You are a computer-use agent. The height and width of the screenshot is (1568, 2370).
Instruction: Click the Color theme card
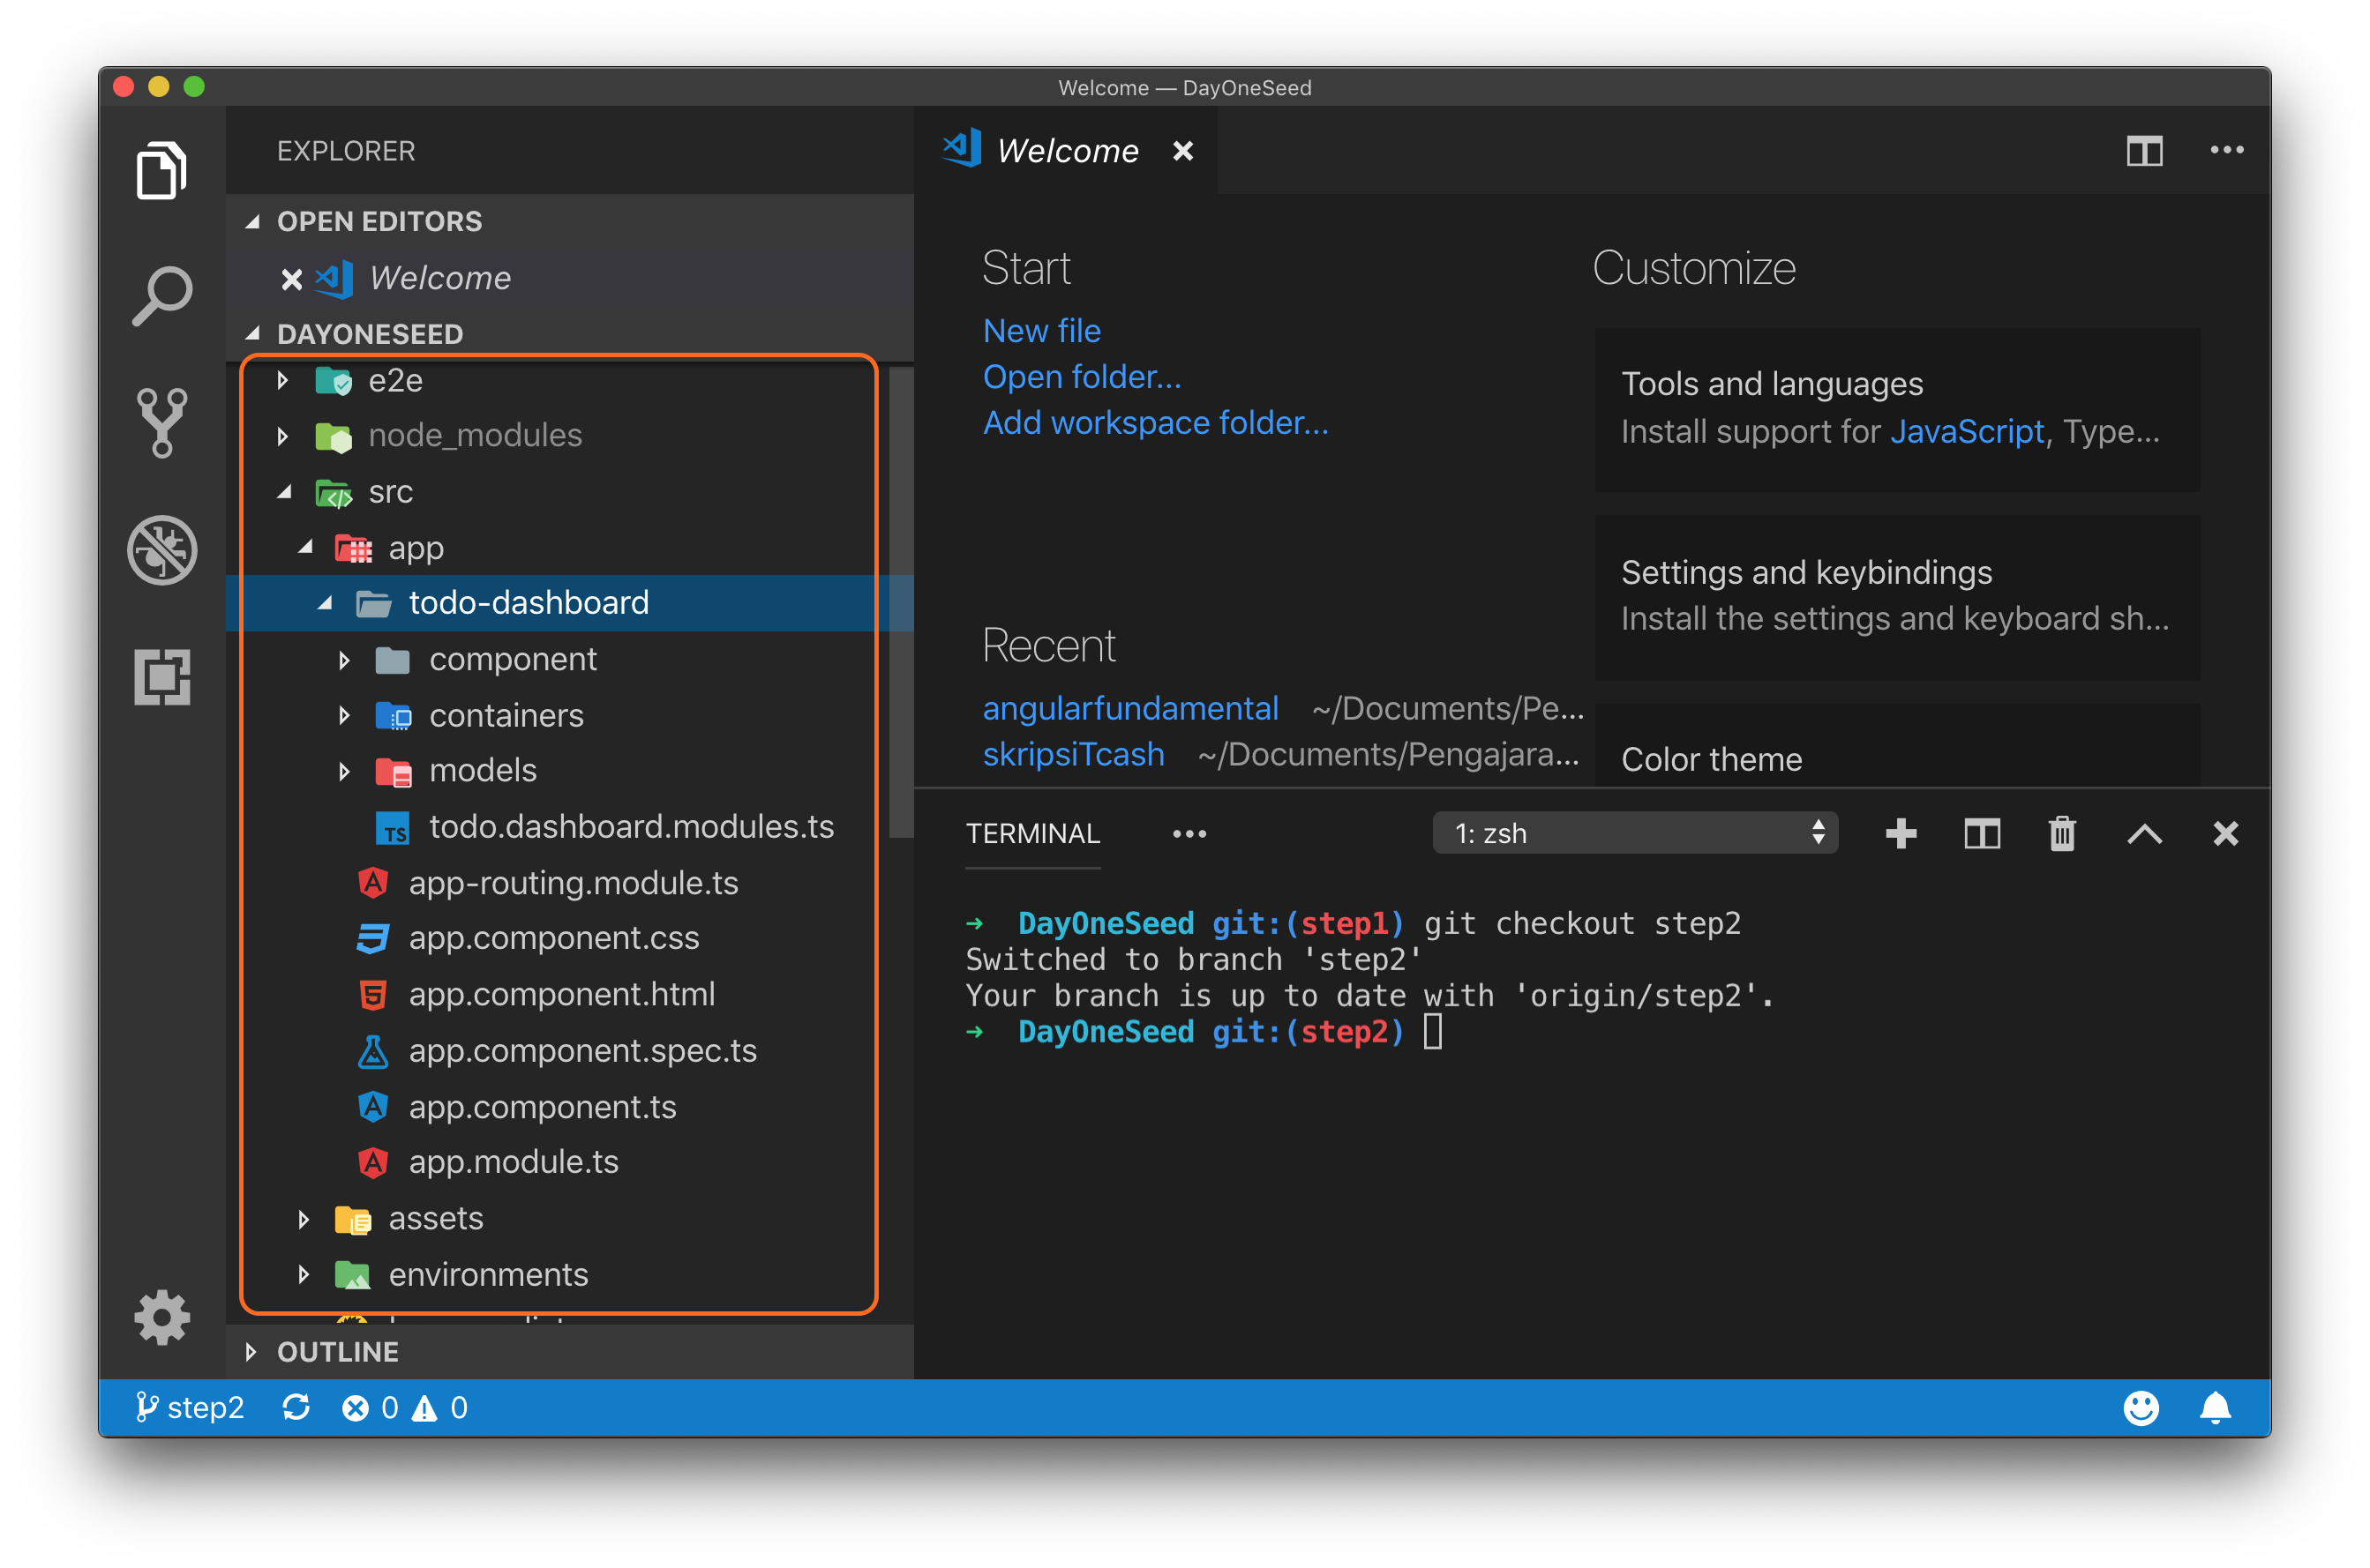[x=1896, y=746]
